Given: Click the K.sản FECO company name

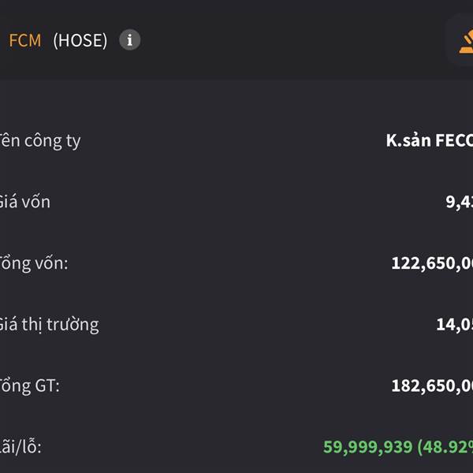Looking at the screenshot, I should (x=430, y=140).
